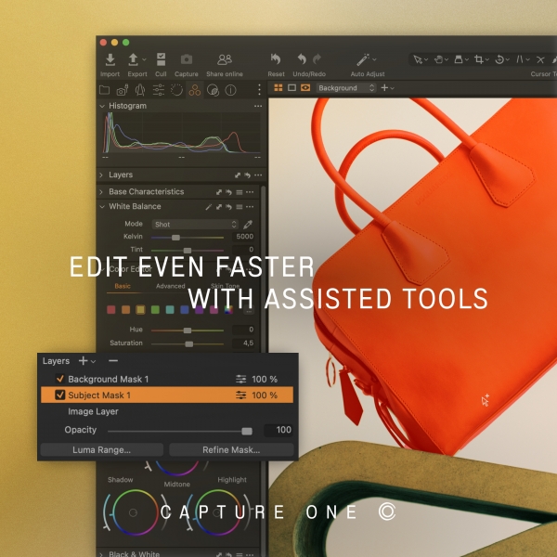Open adjustments icon for Subject Mask 1
Screen dimensions: 557x557
(240, 395)
